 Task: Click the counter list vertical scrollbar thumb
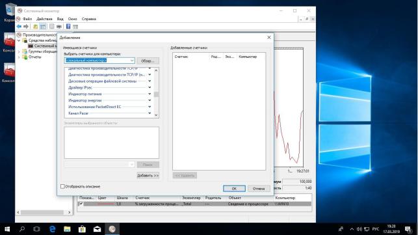tap(156, 94)
